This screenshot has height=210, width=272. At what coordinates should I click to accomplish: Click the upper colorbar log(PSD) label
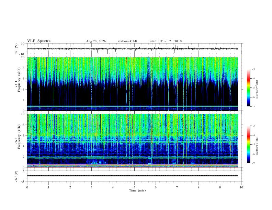(x=257, y=90)
